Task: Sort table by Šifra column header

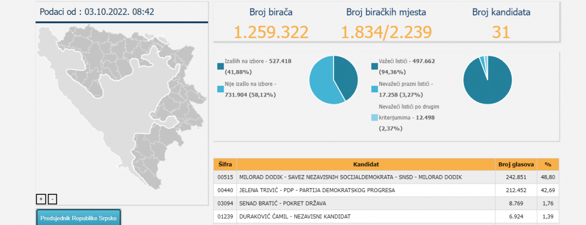Action: 225,164
